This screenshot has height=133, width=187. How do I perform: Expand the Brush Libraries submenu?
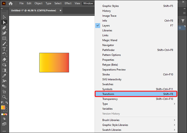136,120
